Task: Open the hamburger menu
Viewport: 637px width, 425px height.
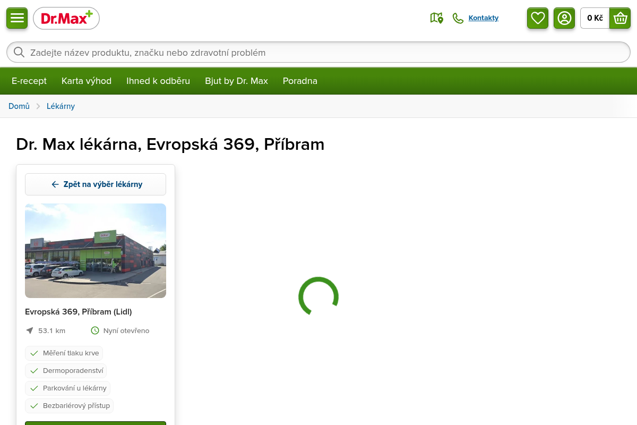Action: coord(17,18)
